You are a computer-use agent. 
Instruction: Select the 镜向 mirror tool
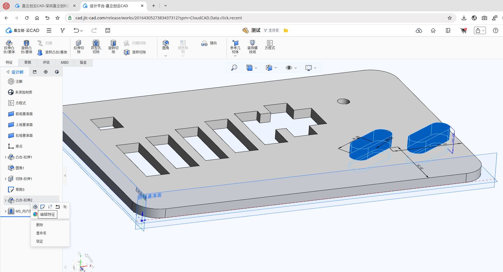tap(209, 43)
